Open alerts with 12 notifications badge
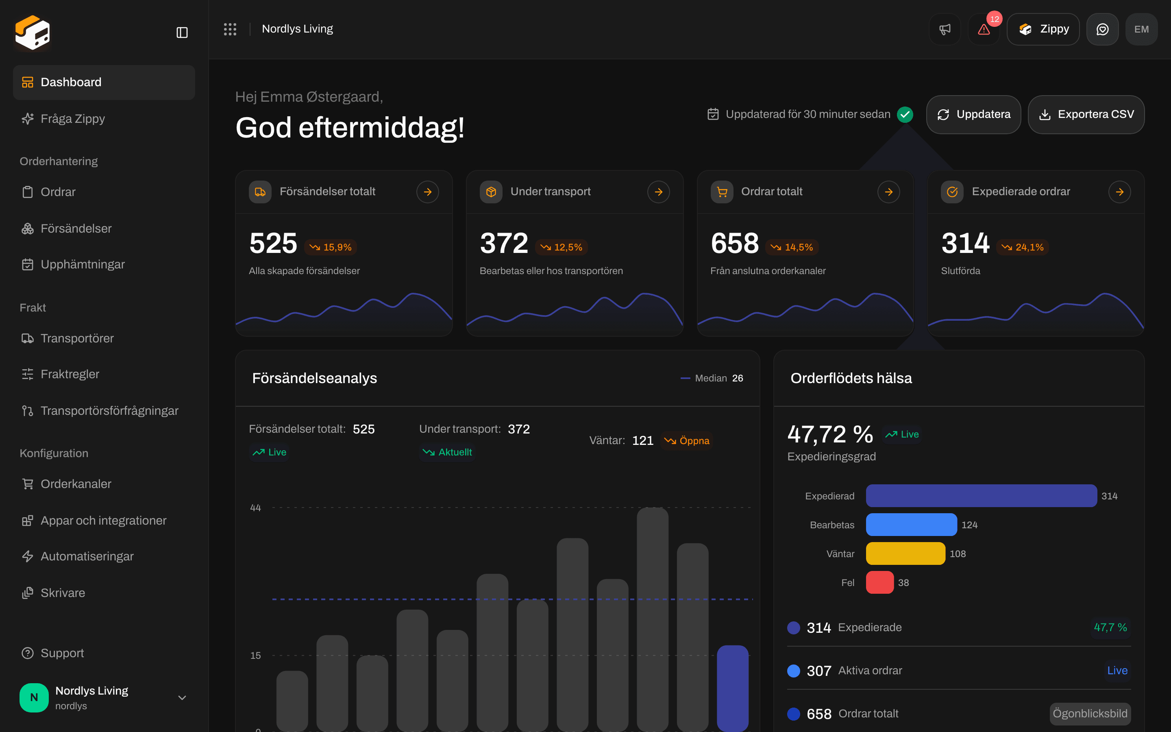Image resolution: width=1171 pixels, height=732 pixels. 984,29
